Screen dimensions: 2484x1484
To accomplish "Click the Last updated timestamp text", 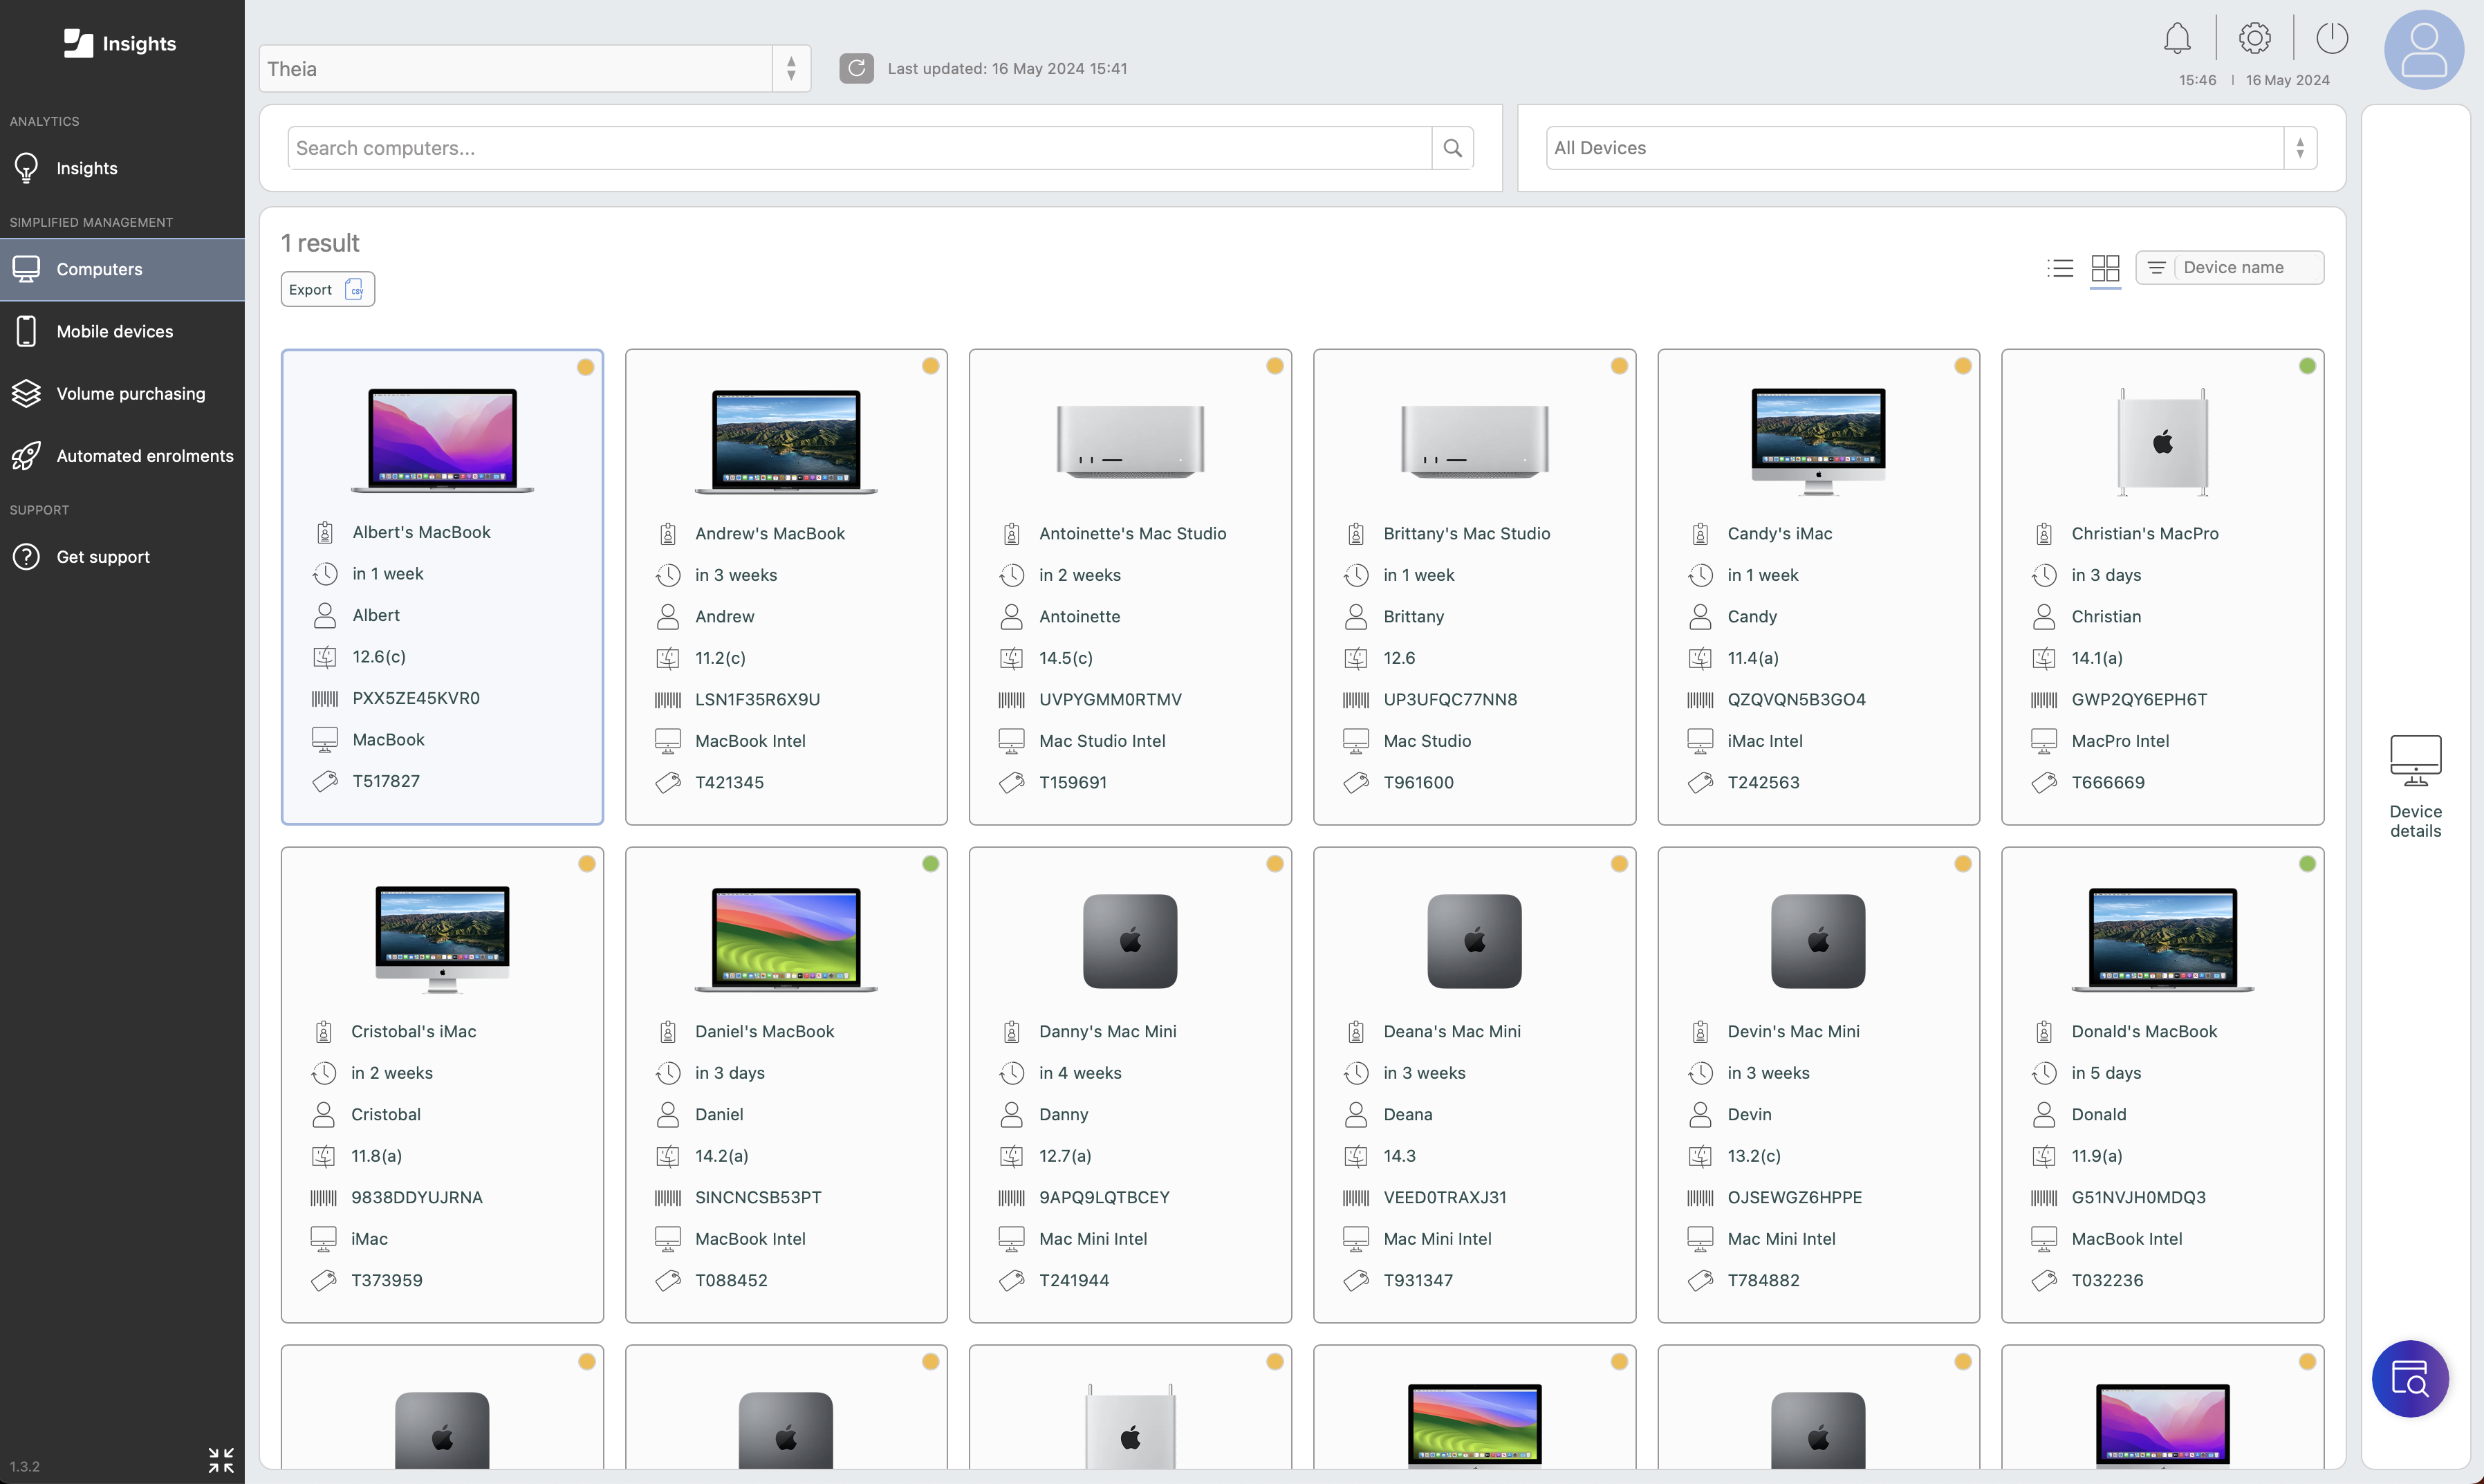I will [x=1007, y=68].
